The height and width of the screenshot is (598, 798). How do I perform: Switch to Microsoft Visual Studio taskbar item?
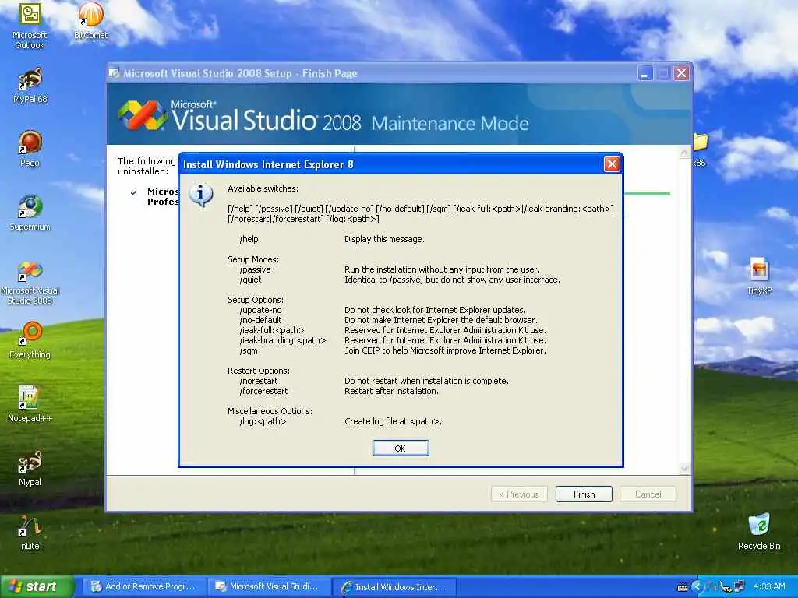268,587
